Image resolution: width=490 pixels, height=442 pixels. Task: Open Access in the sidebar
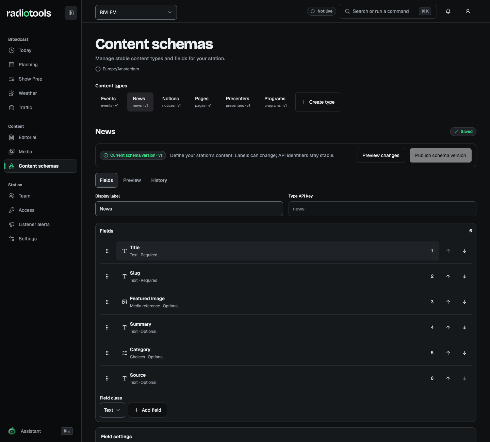coord(41,210)
